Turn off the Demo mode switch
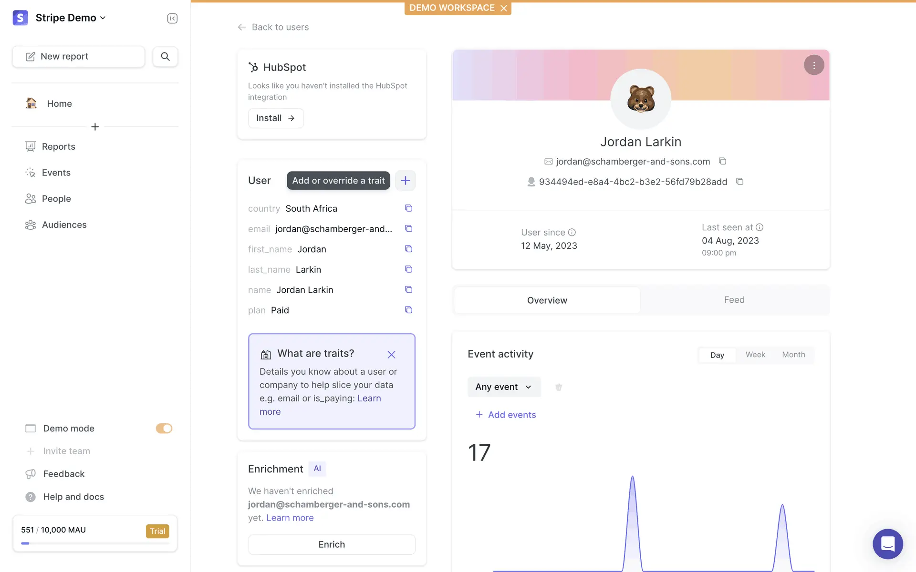 click(x=164, y=428)
